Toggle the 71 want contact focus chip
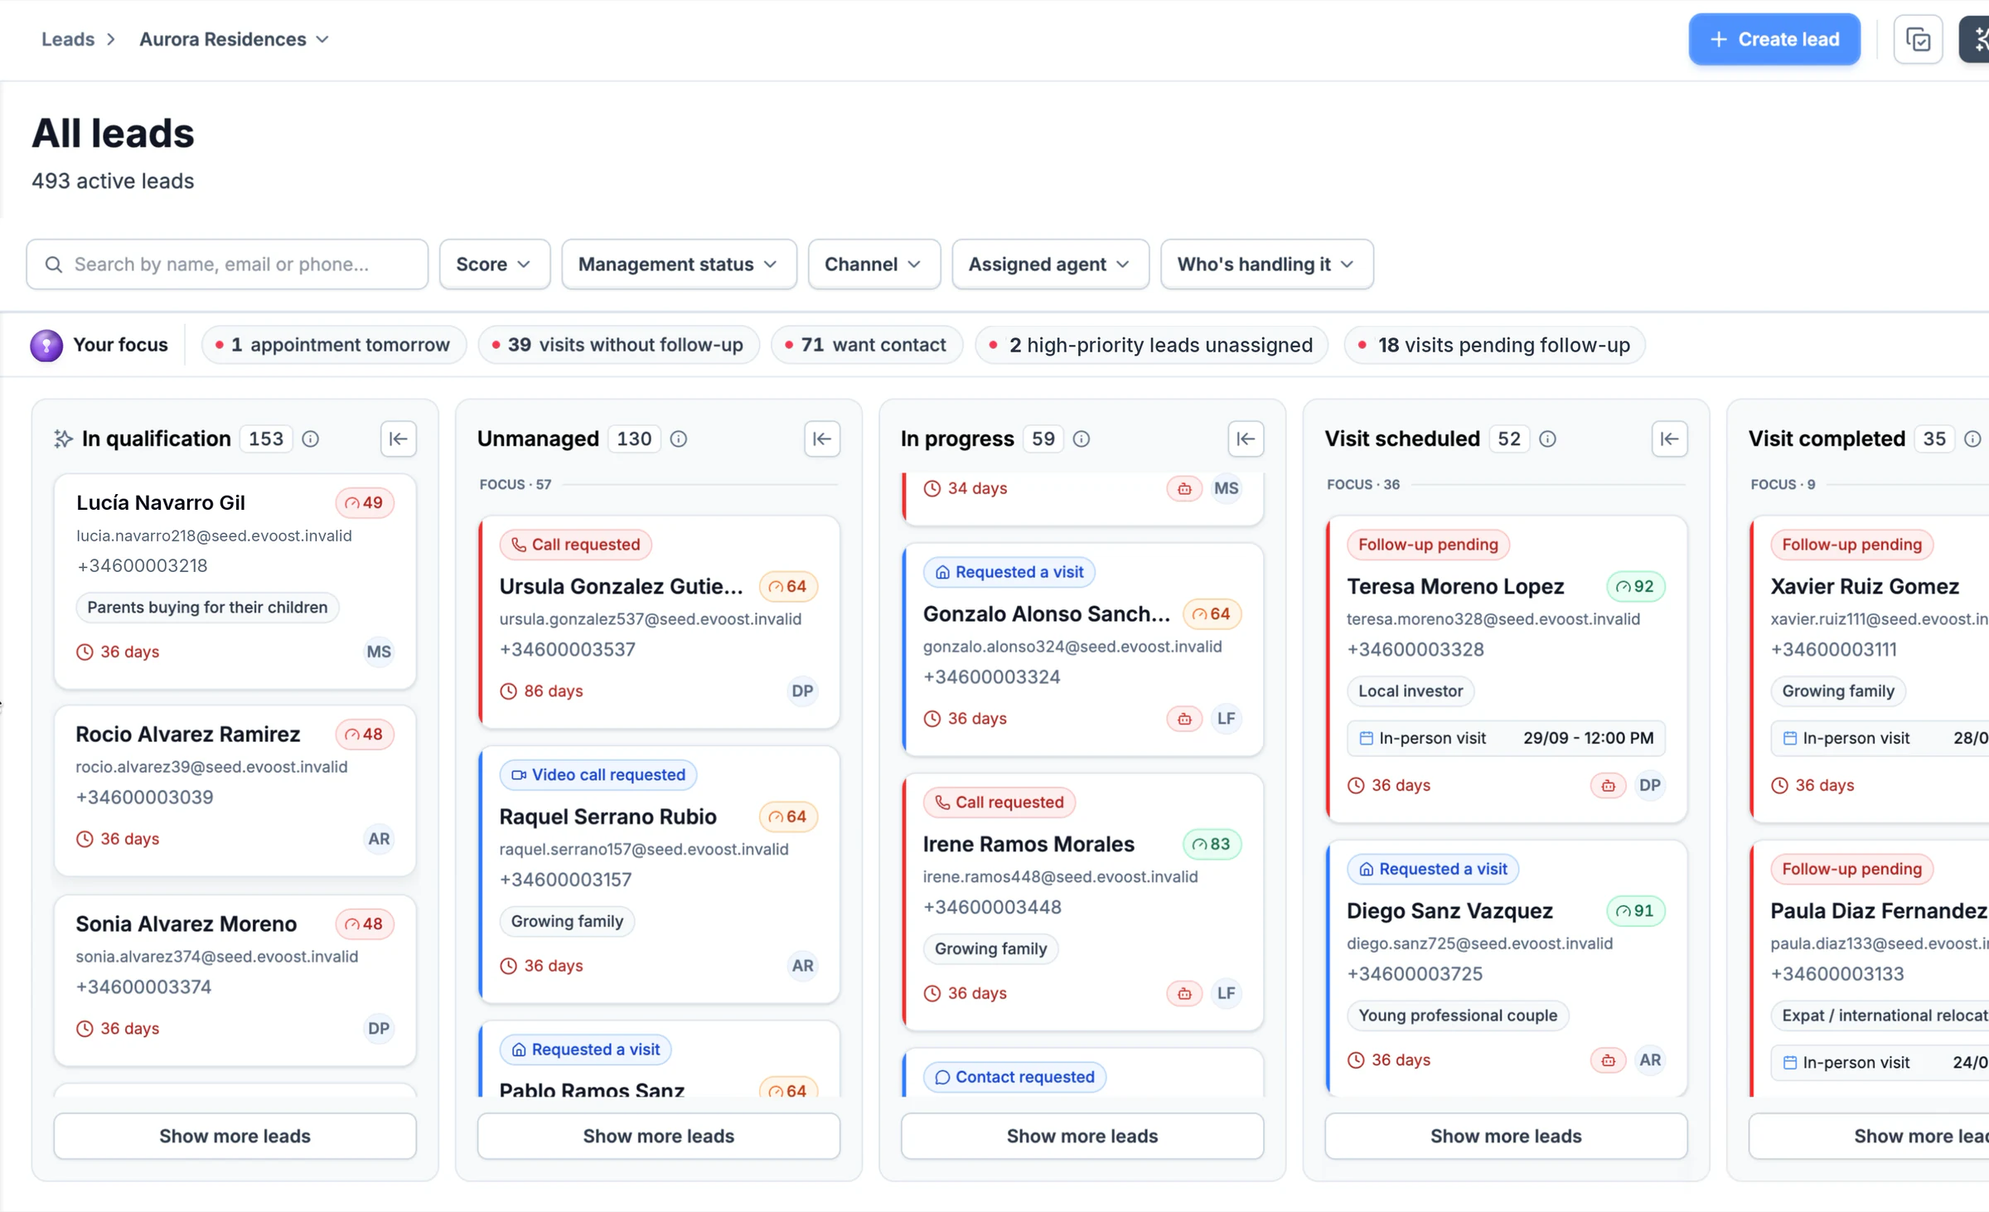This screenshot has width=1989, height=1212. [x=866, y=345]
